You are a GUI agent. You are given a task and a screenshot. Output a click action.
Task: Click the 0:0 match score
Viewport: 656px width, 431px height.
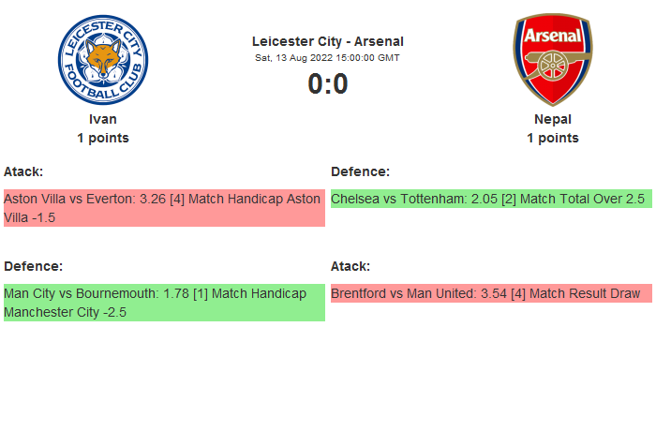328,84
